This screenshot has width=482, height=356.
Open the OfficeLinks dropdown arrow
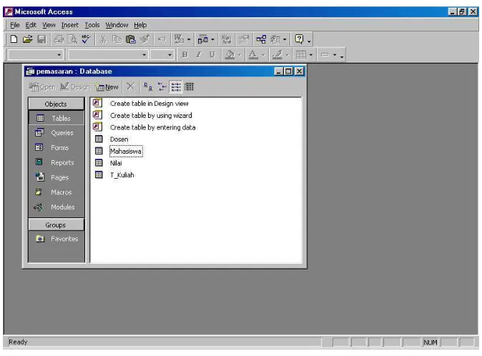[x=189, y=39]
